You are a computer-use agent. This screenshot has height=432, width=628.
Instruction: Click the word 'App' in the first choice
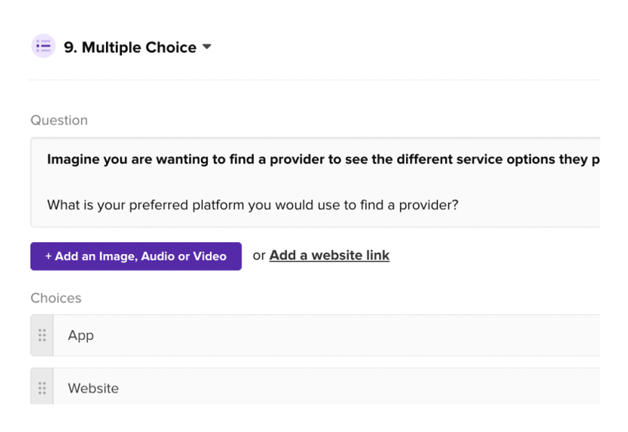81,336
